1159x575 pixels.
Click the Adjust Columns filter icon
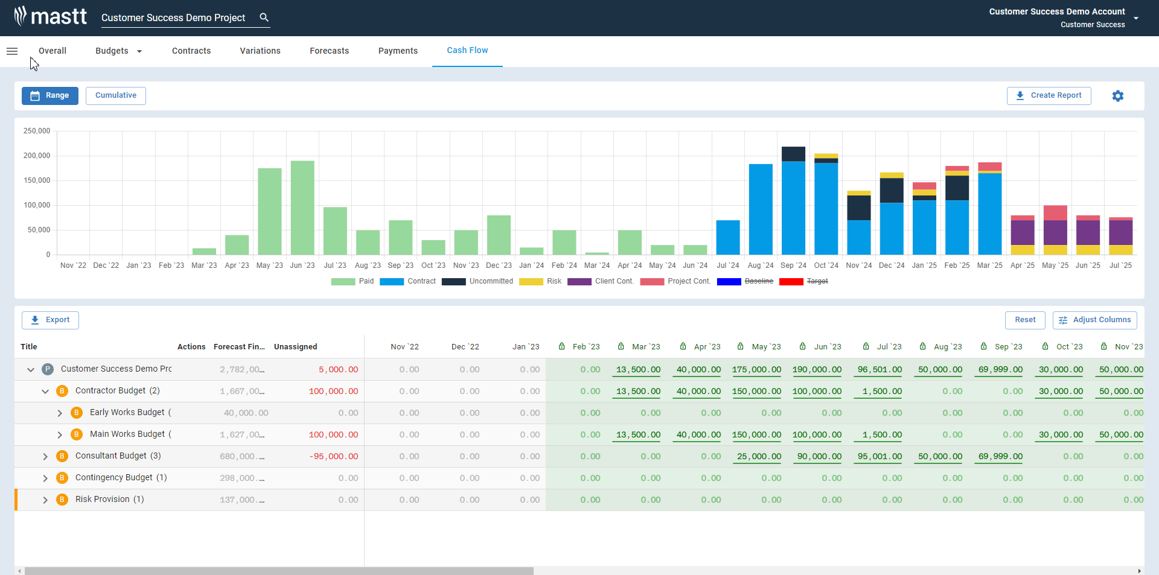click(x=1064, y=320)
